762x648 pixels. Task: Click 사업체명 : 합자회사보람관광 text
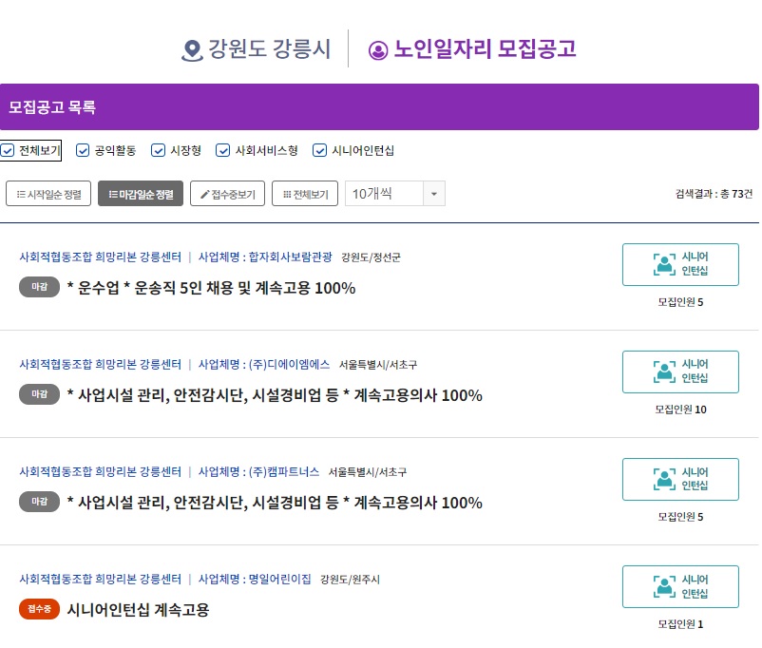point(265,257)
